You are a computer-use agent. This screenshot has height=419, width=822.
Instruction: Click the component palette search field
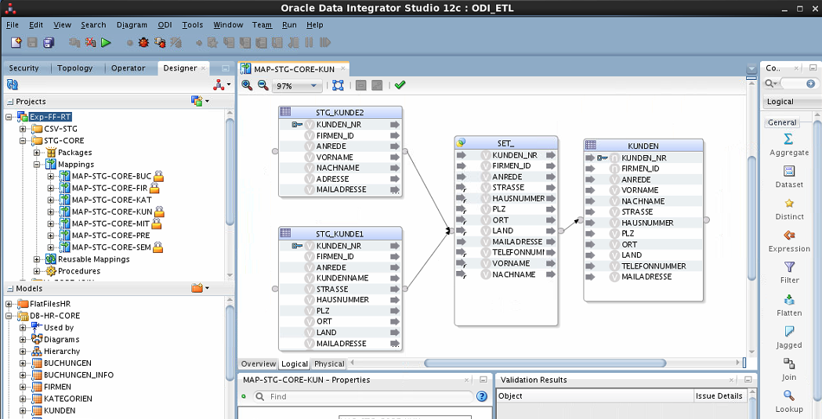[795, 84]
